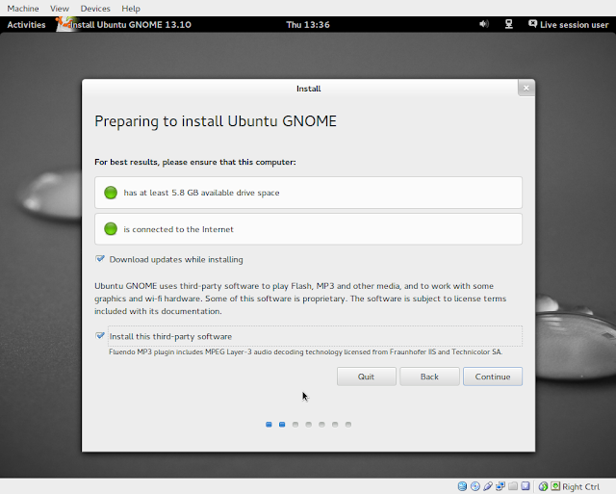Click 'has at least 5.8 GB available drive space'
The width and height of the screenshot is (616, 494).
(x=201, y=193)
